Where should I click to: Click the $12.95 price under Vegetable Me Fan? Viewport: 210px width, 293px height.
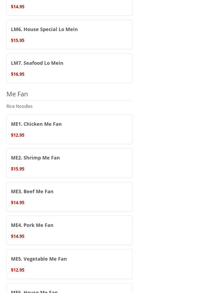(18, 270)
